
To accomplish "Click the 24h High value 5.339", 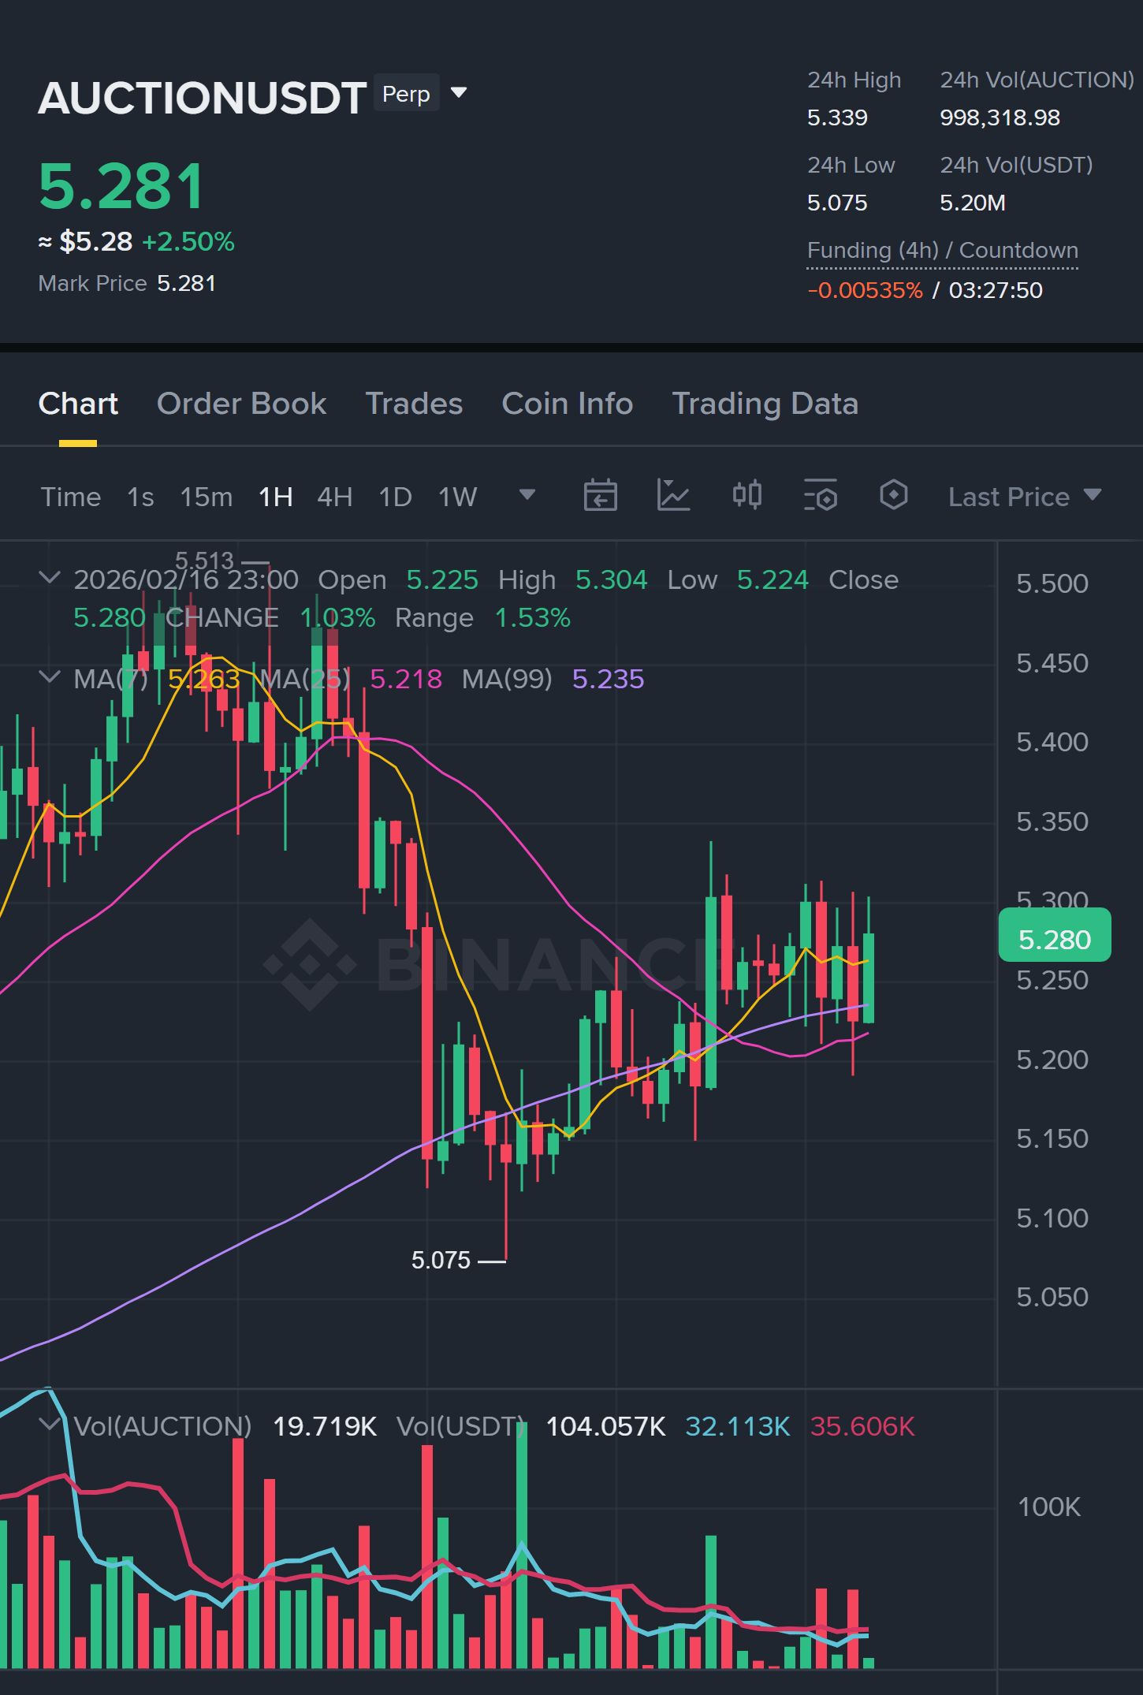I will coord(837,117).
